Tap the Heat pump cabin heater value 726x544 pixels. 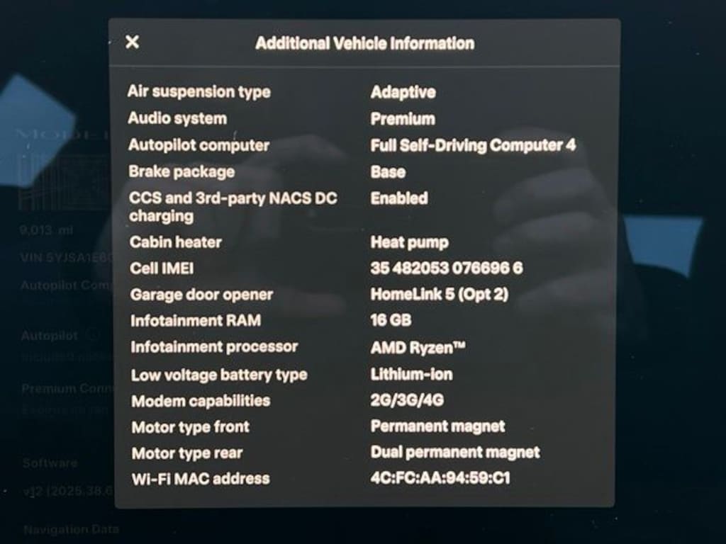pos(409,242)
